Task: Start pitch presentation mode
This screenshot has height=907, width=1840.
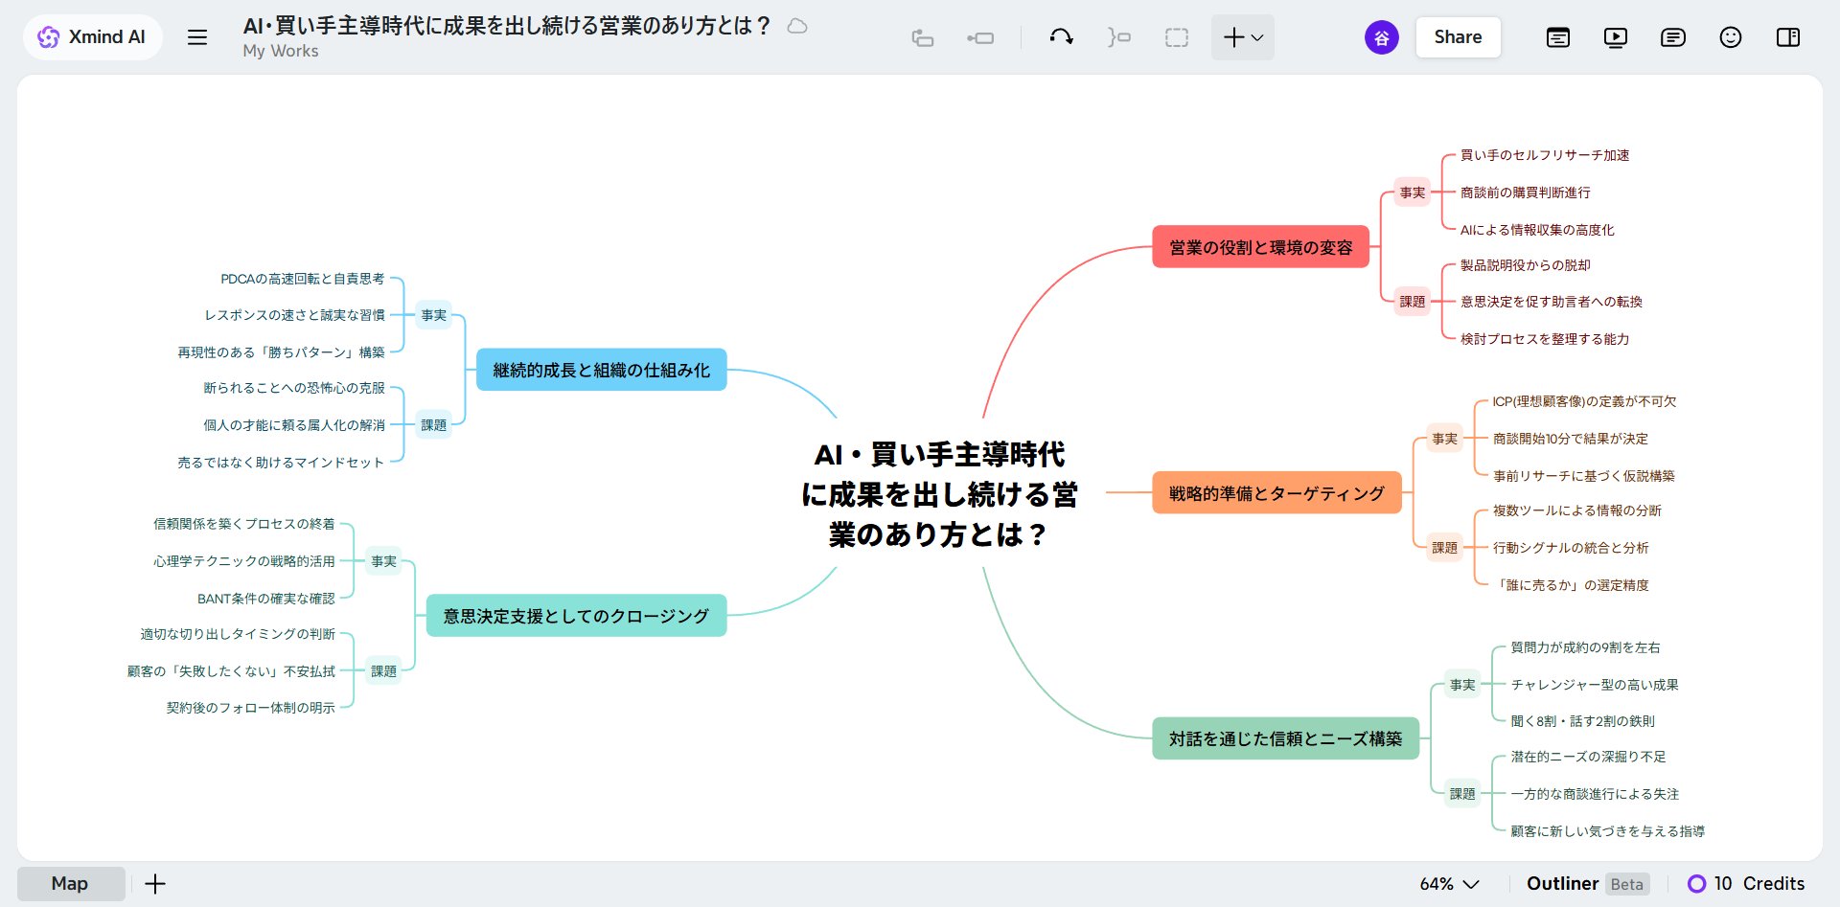Action: [x=1616, y=37]
